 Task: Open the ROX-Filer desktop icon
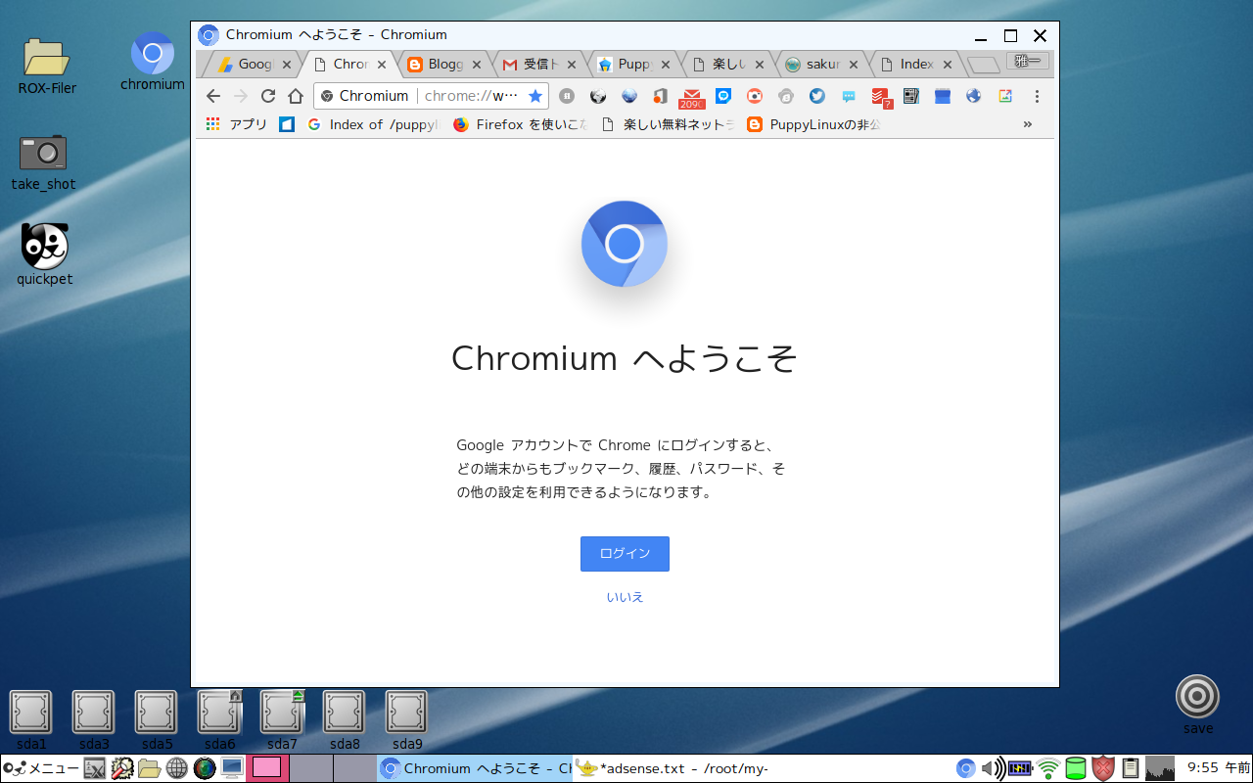click(x=47, y=66)
